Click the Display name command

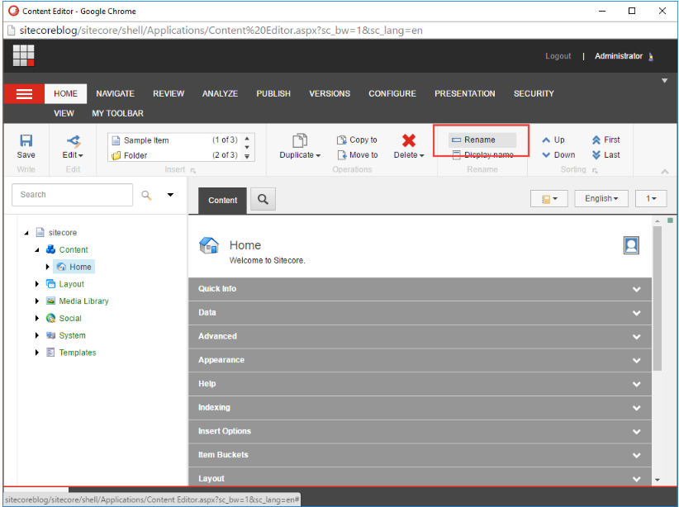[x=482, y=154]
